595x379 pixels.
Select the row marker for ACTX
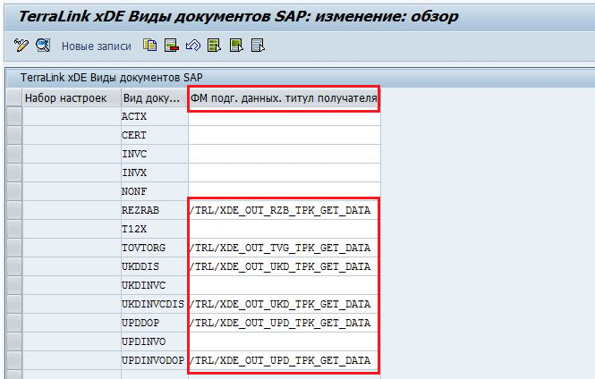tap(13, 116)
